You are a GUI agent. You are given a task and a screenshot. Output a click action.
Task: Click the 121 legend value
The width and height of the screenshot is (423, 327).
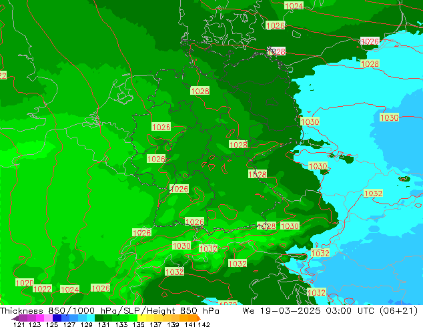19,324
